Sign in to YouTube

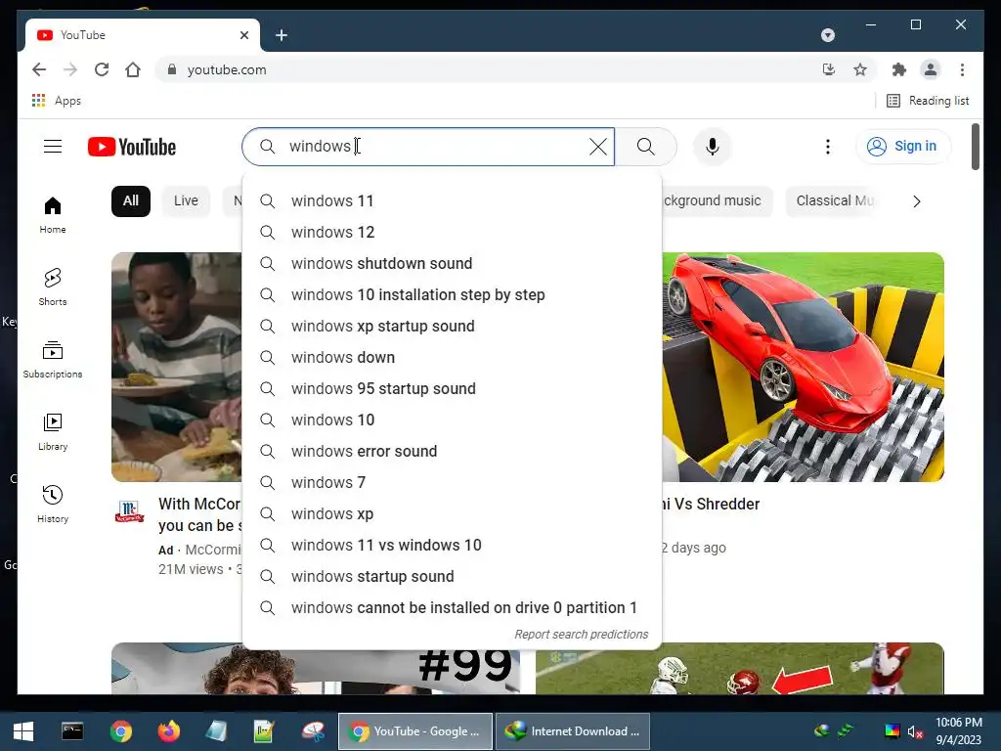[903, 147]
